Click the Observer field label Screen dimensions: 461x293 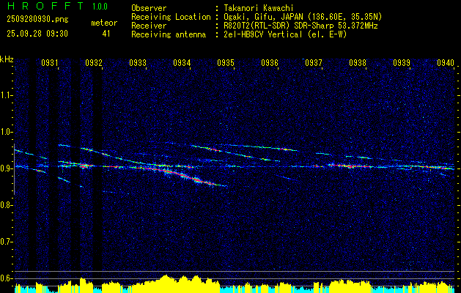point(149,8)
